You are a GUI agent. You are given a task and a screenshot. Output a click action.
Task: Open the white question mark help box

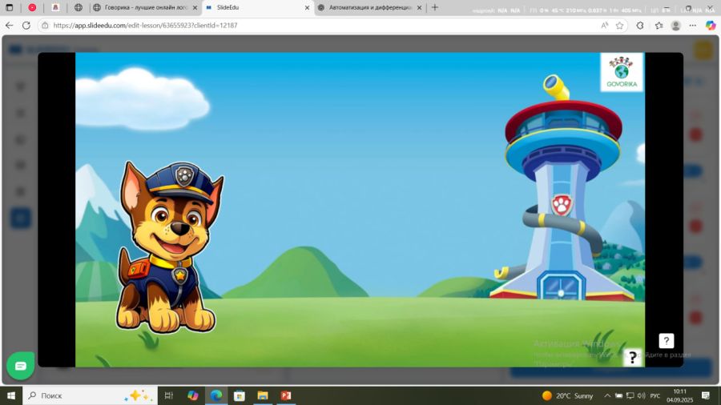click(666, 341)
